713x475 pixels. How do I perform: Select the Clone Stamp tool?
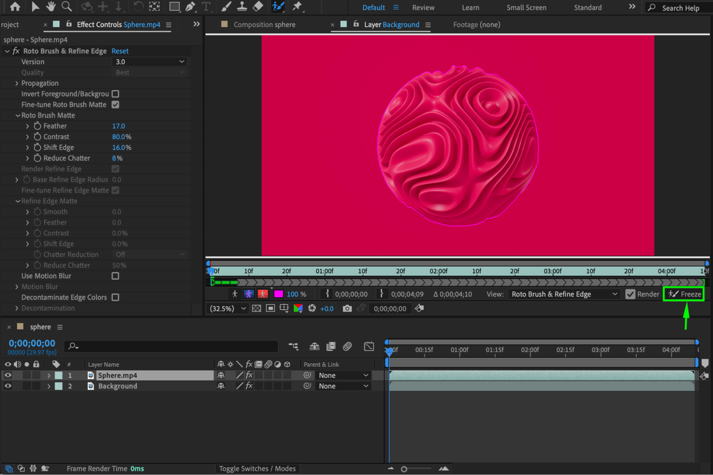coord(242,6)
